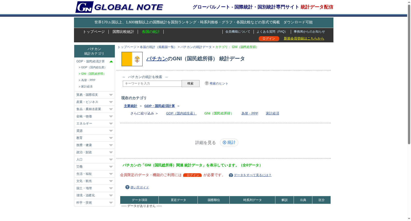
Task: Click the 国際順位 column header
Action: point(214,200)
